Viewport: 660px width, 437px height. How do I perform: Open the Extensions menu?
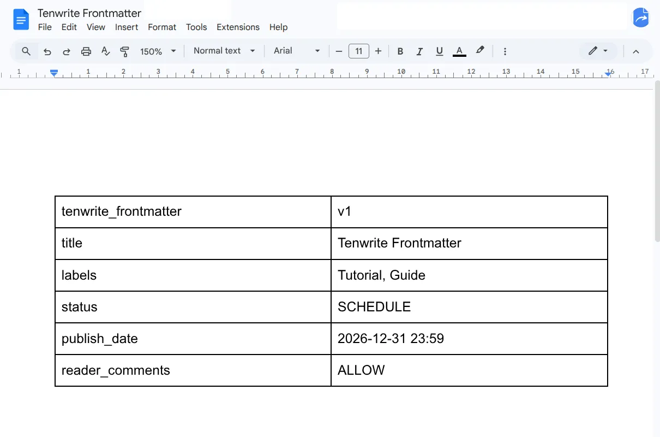pos(238,27)
